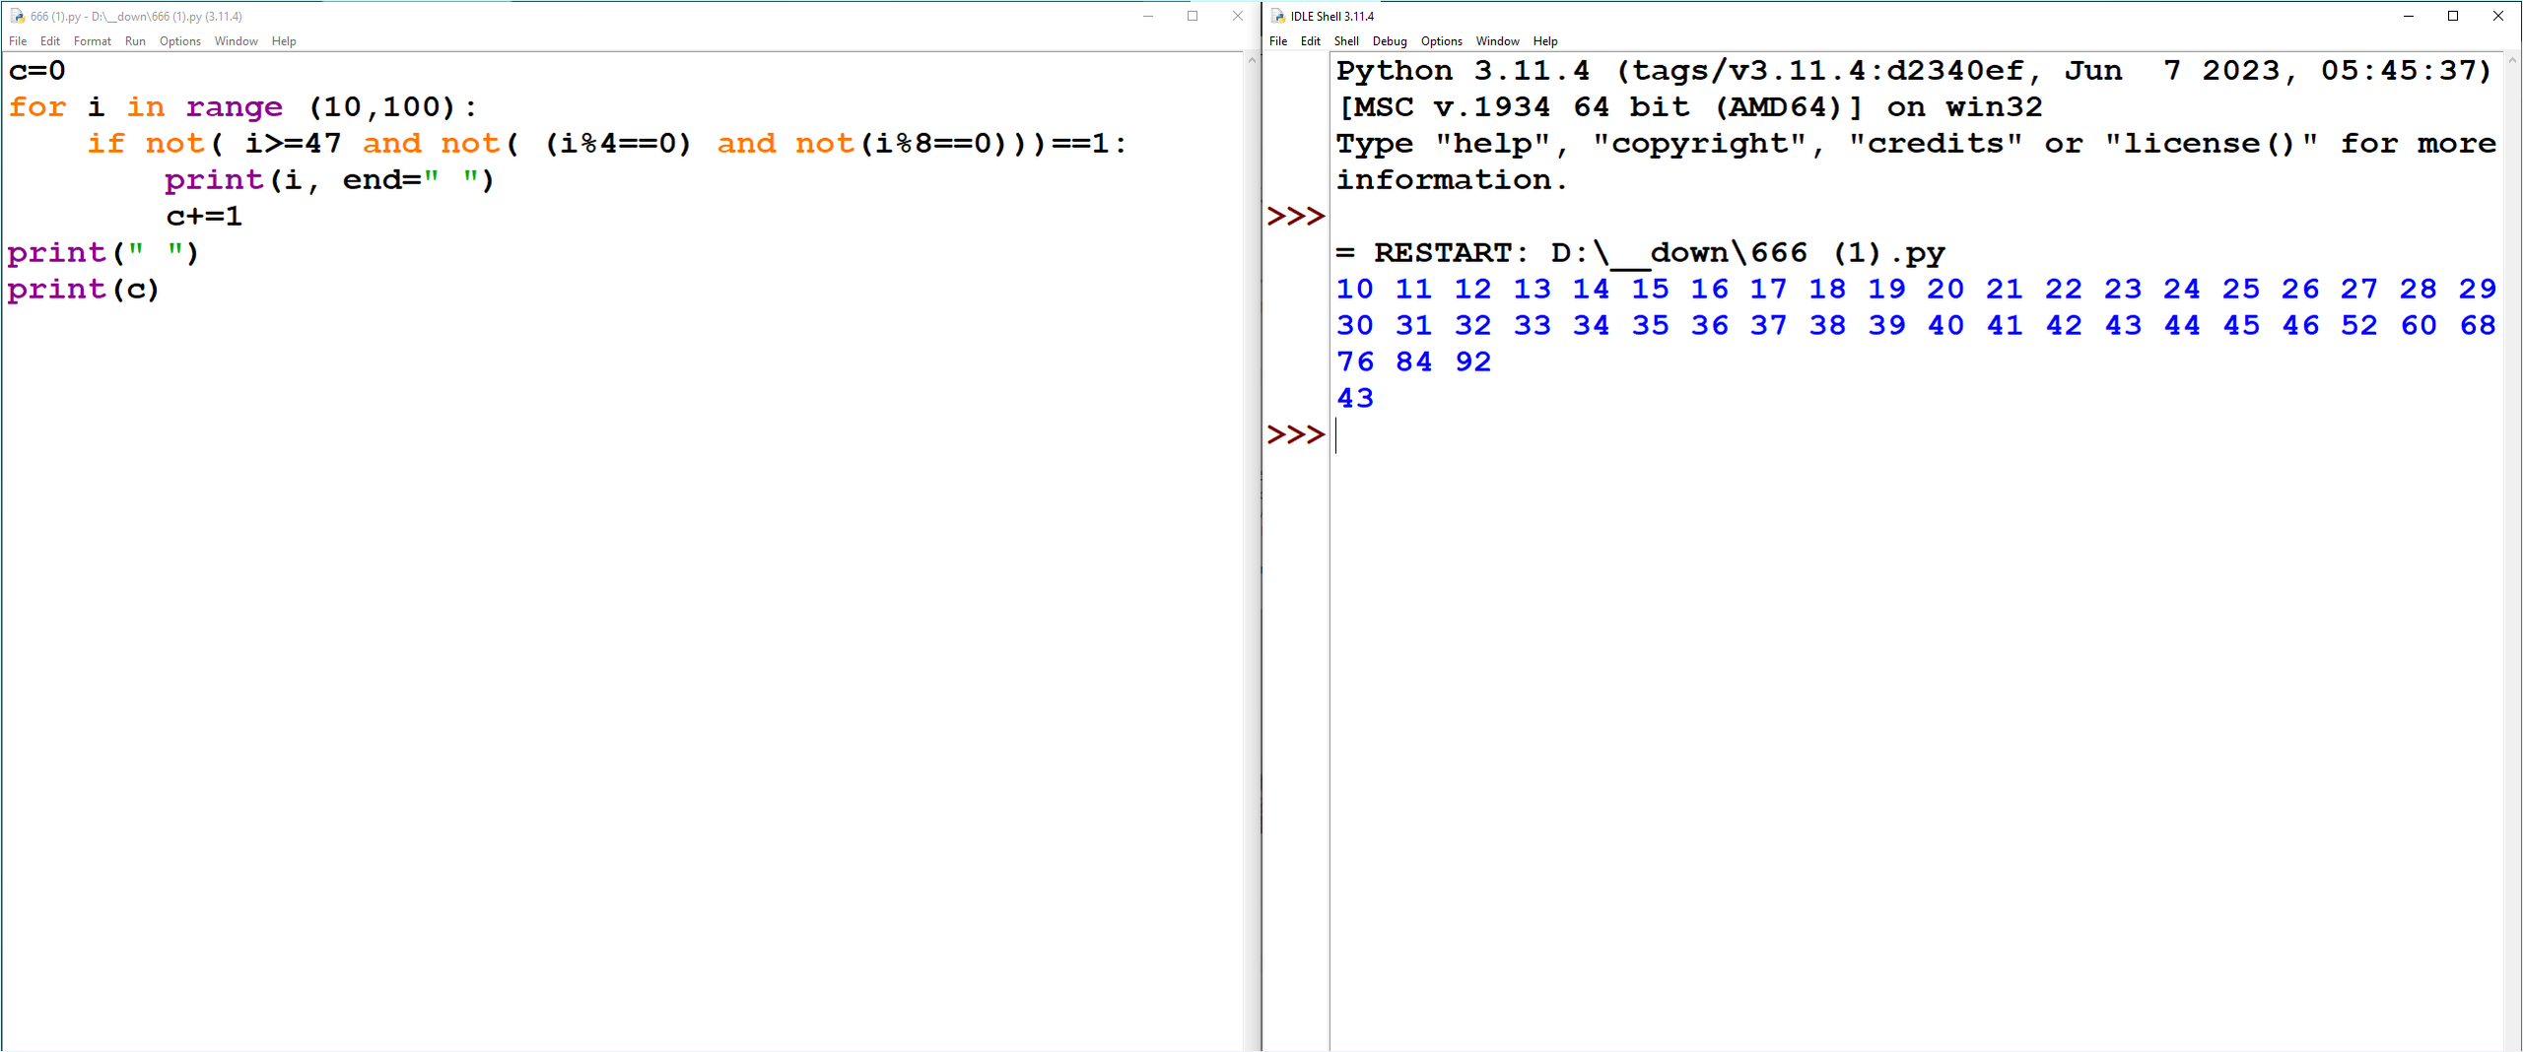The image size is (2523, 1052).
Task: Open the editor's Options menu
Action: (180, 41)
